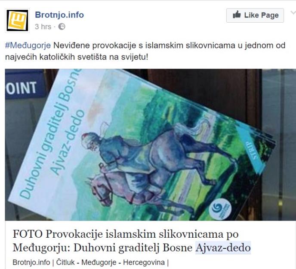This screenshot has width=296, height=269.
Task: Click the second headline line starting Međugorju
Action: [132, 248]
